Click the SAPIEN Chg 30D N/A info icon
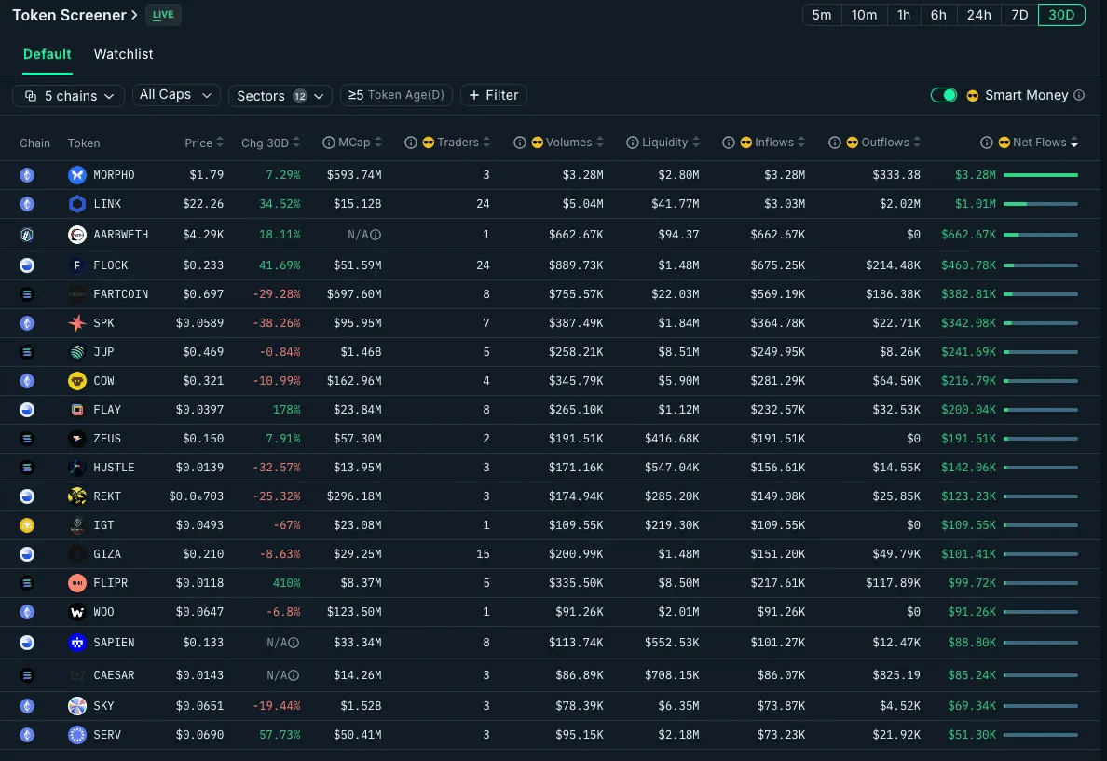The height and width of the screenshot is (761, 1107). (294, 643)
